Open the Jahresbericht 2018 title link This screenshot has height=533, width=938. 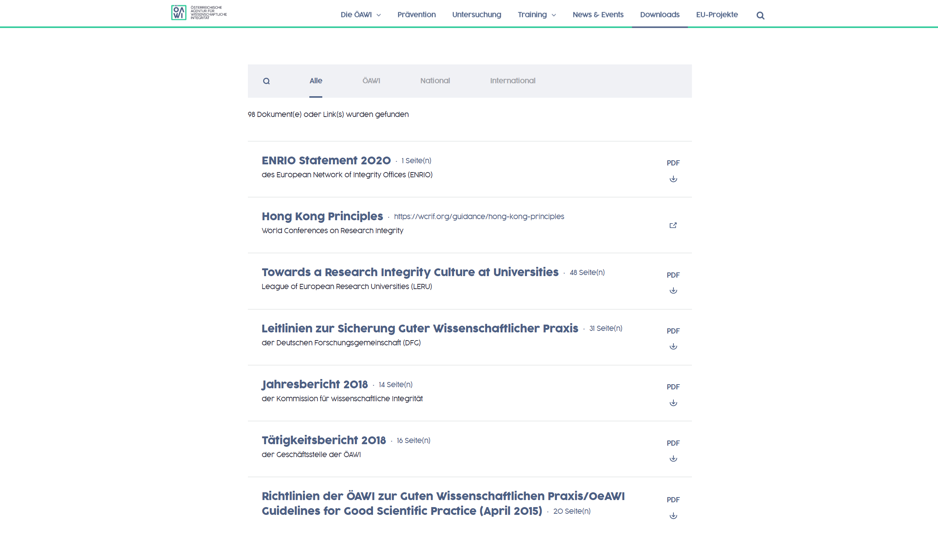pos(315,384)
